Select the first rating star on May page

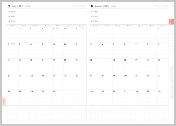(73, 6)
